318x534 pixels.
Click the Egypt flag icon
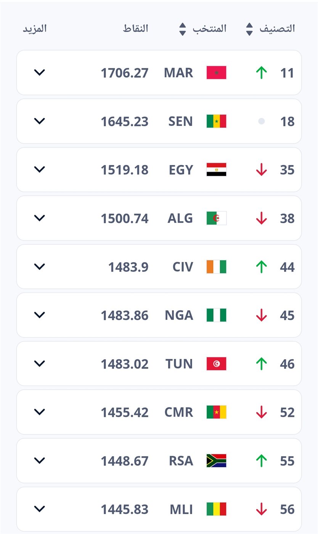click(x=216, y=170)
